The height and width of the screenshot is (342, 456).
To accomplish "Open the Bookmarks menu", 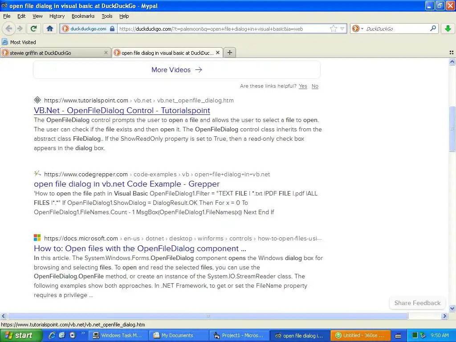I will 83,16.
